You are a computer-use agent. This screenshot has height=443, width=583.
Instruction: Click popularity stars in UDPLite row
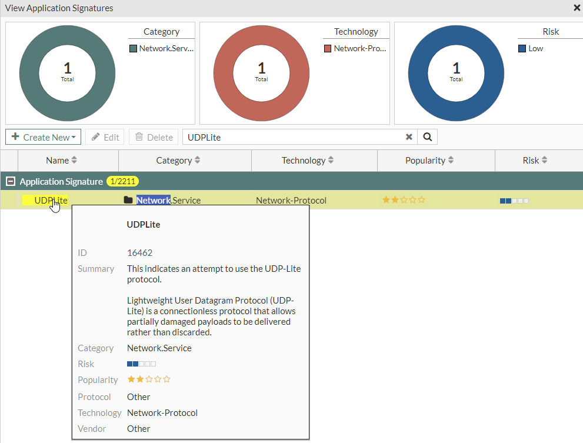[404, 200]
